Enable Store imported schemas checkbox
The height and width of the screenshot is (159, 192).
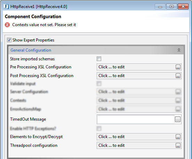click(x=99, y=59)
